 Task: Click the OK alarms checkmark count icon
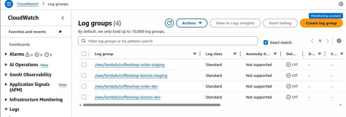(x=37, y=55)
